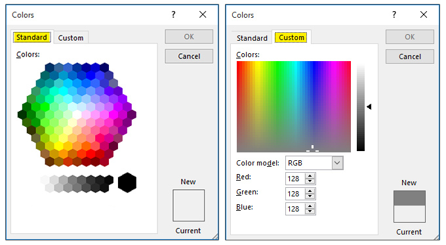Pick the large black hexagon swatch
Viewport: 446px width, 245px height.
pyautogui.click(x=127, y=183)
